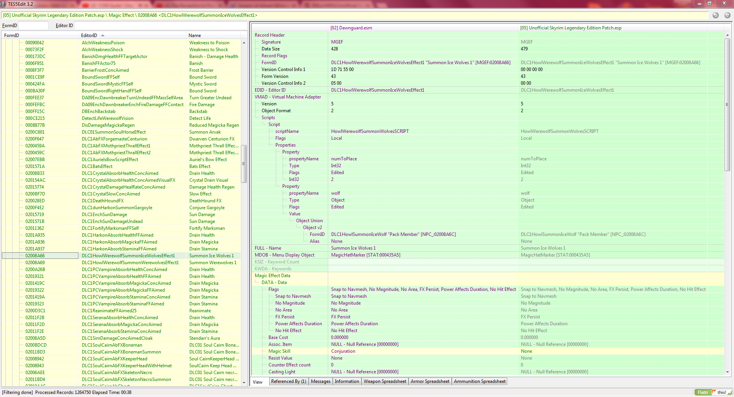Open the Ammunition Spreadsheet tab
734x397 pixels.
pyautogui.click(x=479, y=381)
